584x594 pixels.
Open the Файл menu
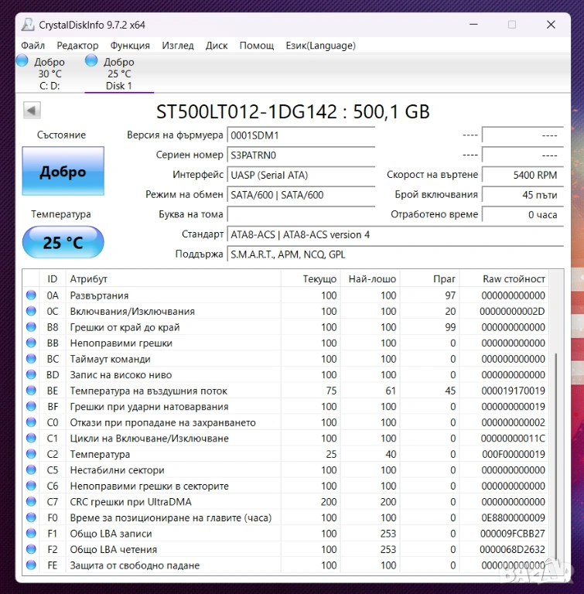(x=33, y=46)
